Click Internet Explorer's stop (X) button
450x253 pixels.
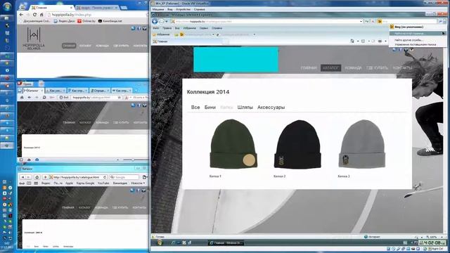click(373, 22)
